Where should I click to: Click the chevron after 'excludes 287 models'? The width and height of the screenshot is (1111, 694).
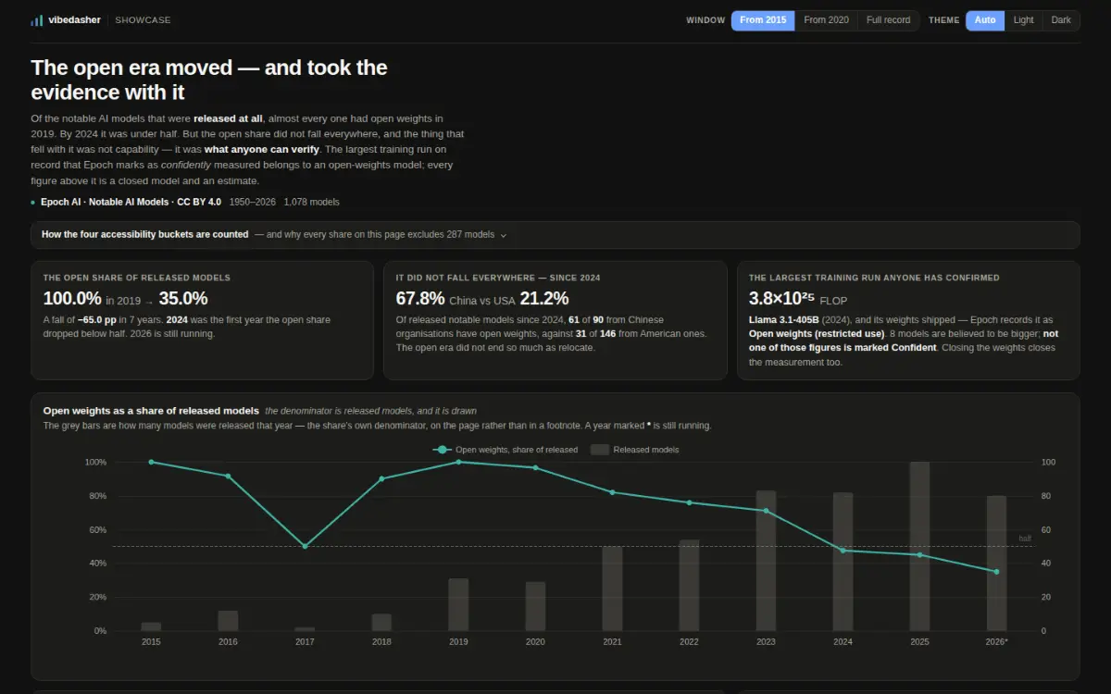pos(504,236)
